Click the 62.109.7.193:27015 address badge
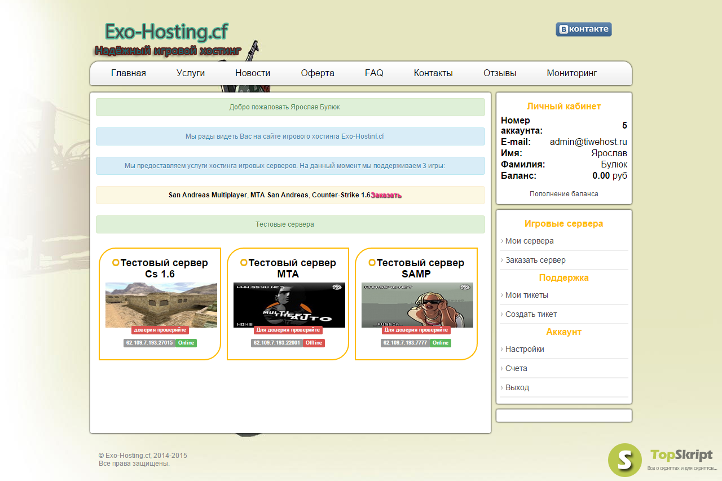722x481 pixels. 149,343
